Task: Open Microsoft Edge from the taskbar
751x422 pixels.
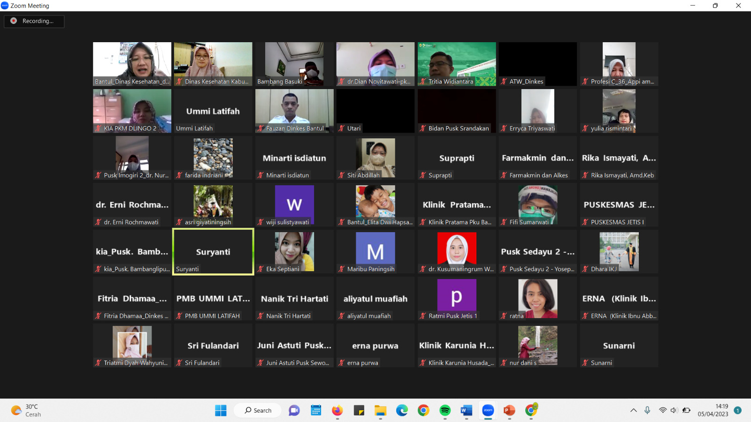Action: click(402, 411)
